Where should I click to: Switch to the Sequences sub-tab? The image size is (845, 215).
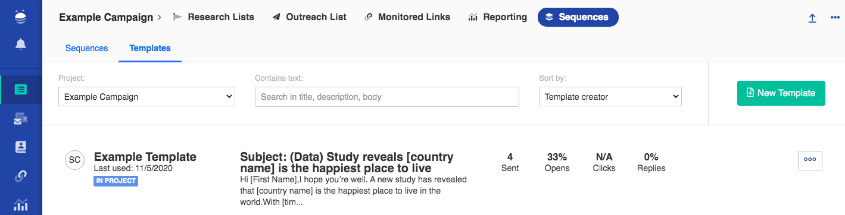click(x=86, y=48)
